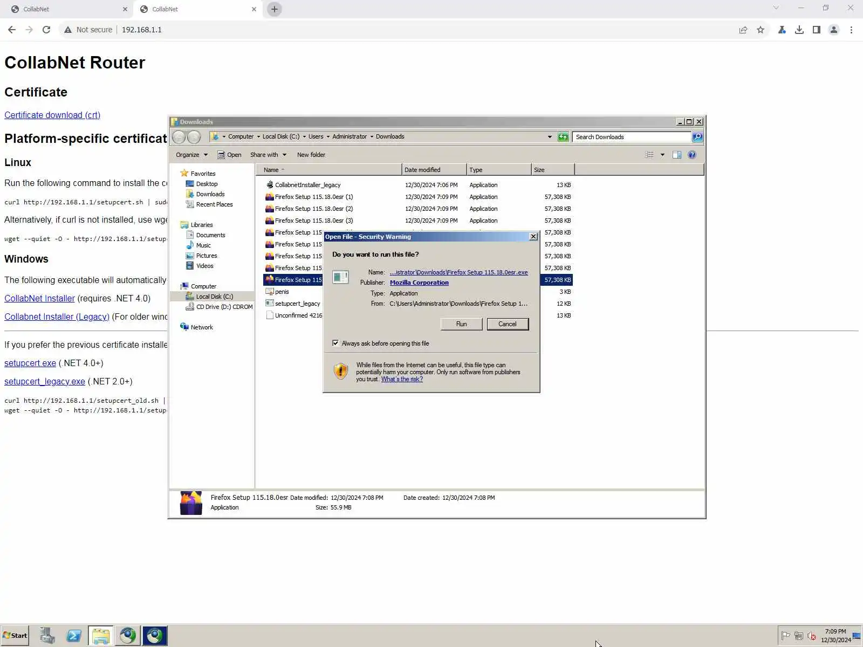This screenshot has width=863, height=647.
Task: Click the browser address bar URL
Action: point(142,30)
